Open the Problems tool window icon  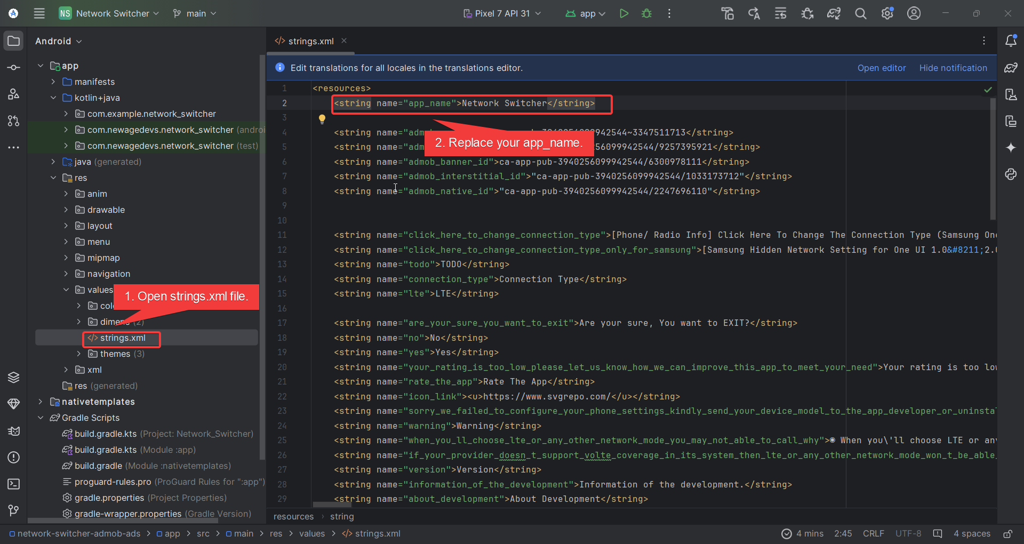(14, 457)
